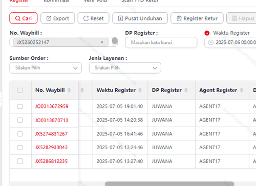Viewport: 256px width, 186px height.
Task: Click AGENT17 in the JX5286812235 row
Action: pos(210,161)
